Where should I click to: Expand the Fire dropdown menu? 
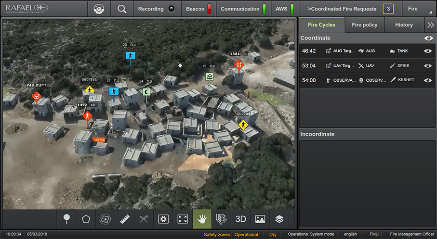[x=418, y=9]
